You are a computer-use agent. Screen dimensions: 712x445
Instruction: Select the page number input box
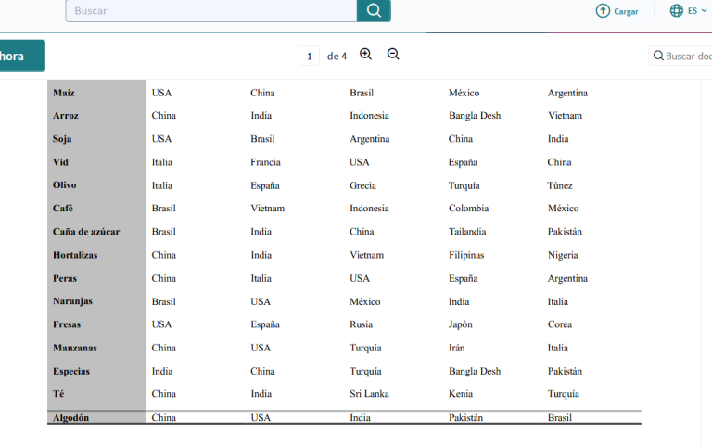pyautogui.click(x=309, y=56)
